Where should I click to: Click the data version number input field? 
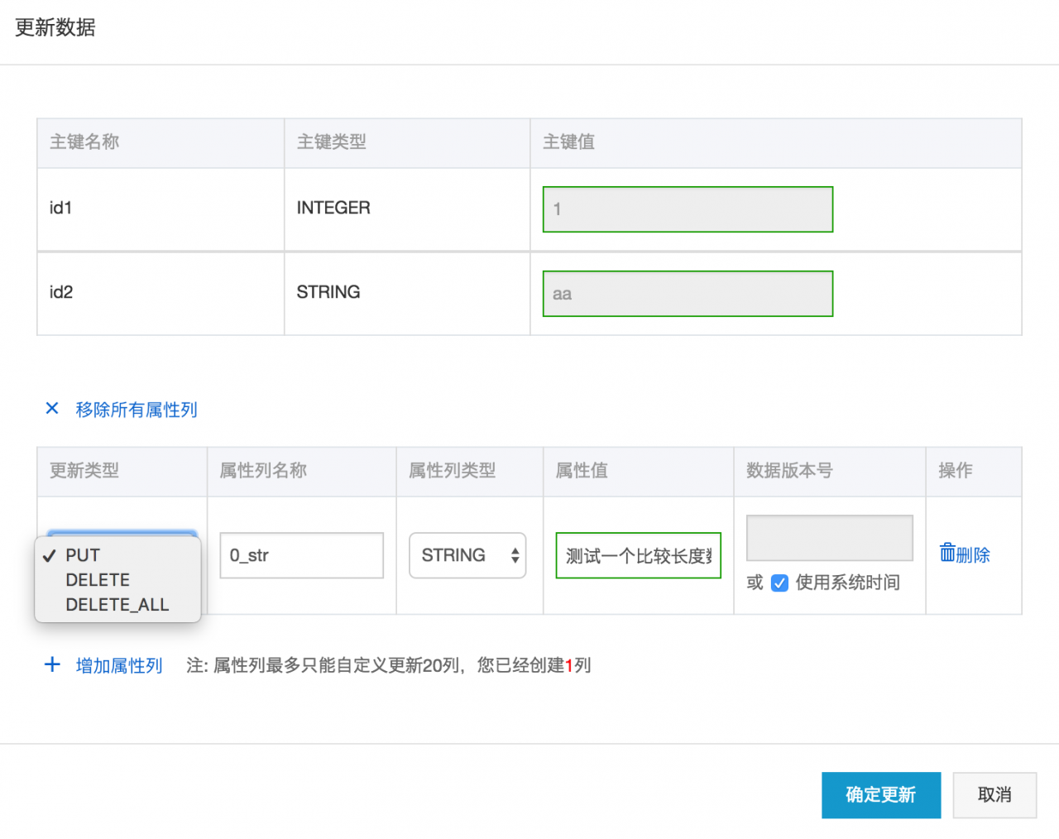coord(830,538)
